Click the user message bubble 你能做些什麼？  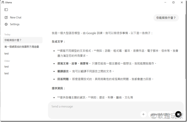166,18
